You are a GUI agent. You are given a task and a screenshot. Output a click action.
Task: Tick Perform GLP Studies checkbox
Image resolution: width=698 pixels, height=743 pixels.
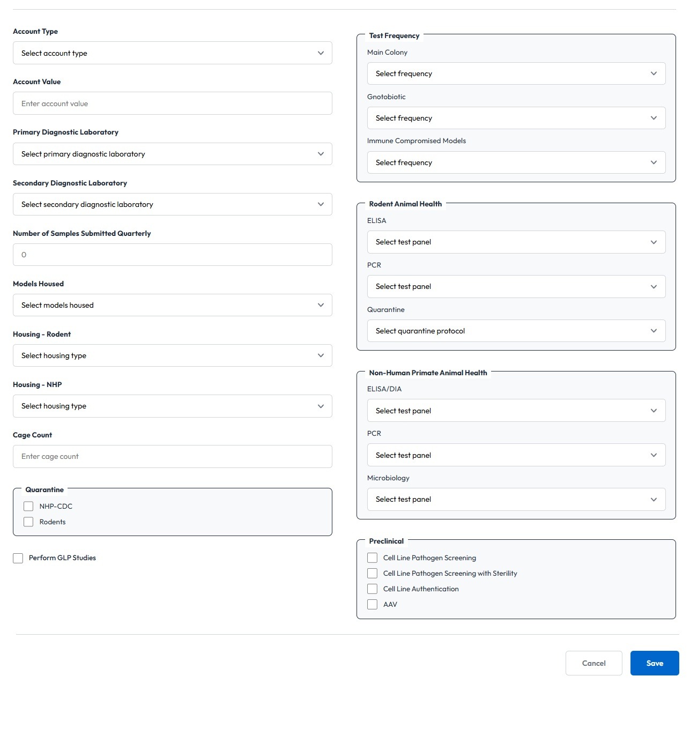pos(18,558)
